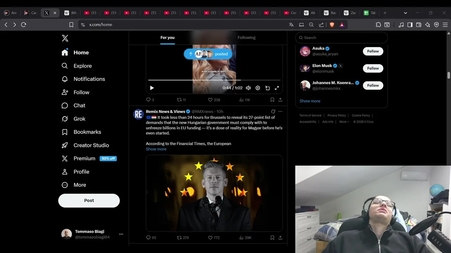This screenshot has width=451, height=253.
Task: Expand the footer More options
Action: tap(344, 122)
